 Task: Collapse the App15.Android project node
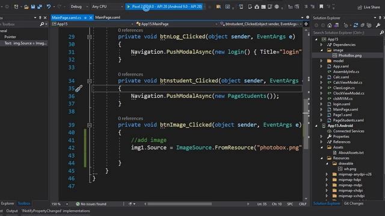(316, 125)
